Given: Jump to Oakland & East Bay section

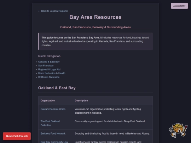Looking at the screenshot, I should [49, 62].
